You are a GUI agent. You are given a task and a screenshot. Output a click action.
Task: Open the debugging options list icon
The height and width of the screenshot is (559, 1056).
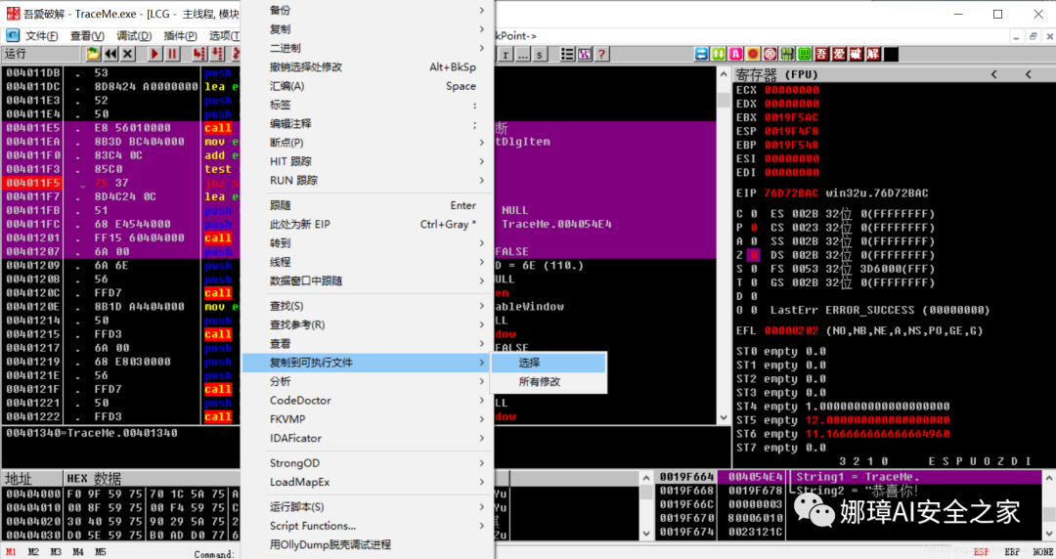pos(568,55)
